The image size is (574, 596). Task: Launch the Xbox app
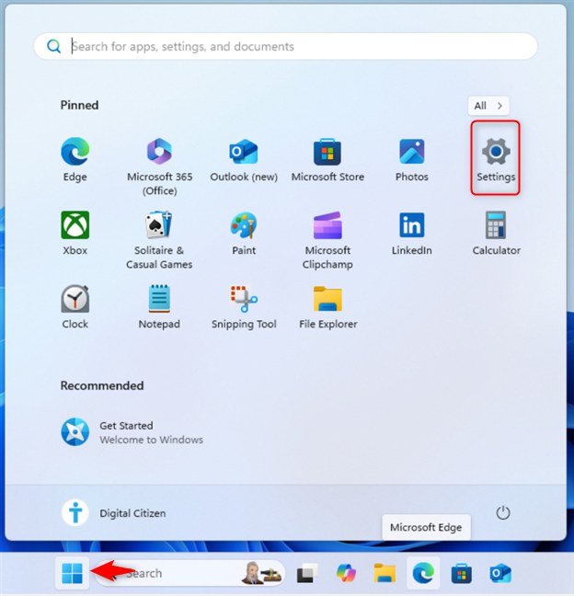75,234
